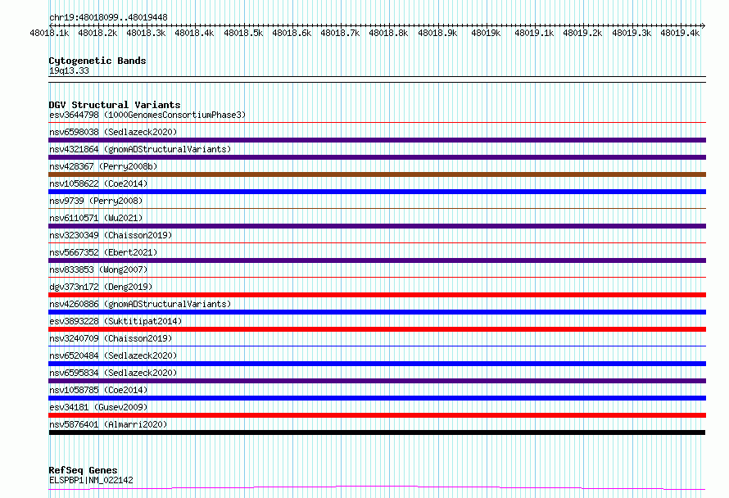Select the nsv6598038 Sedlazeck2020 purple bar
Screen dimensions: 729x498
pyautogui.click(x=377, y=140)
